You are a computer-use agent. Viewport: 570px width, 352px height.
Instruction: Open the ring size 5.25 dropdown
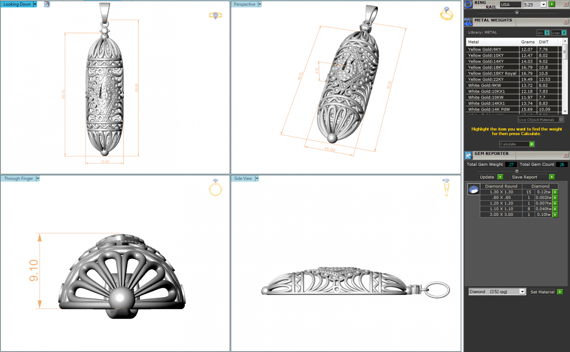(543, 5)
